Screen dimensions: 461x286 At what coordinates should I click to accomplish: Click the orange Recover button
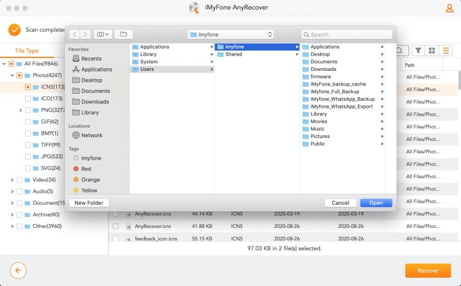coord(428,271)
